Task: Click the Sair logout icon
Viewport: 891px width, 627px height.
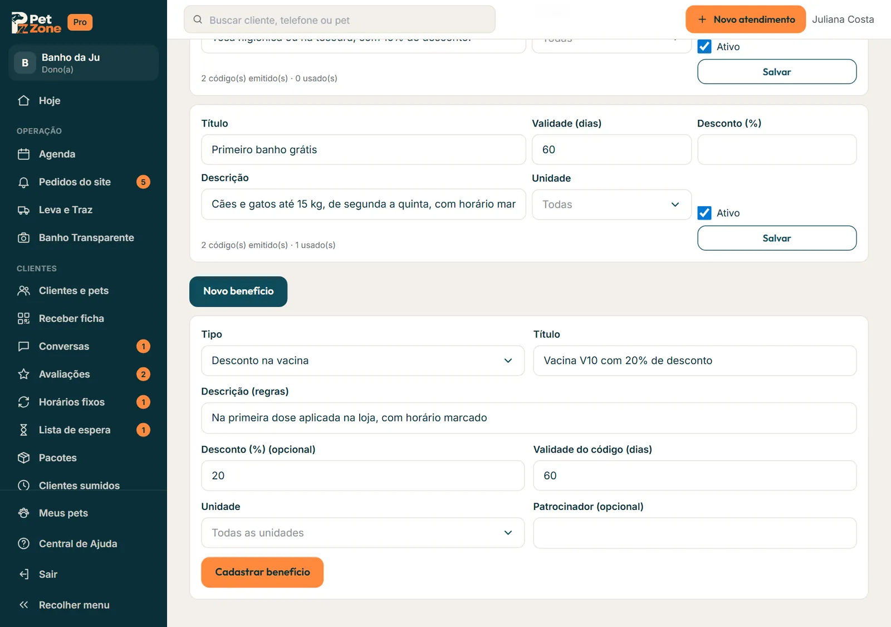Action: [23, 574]
